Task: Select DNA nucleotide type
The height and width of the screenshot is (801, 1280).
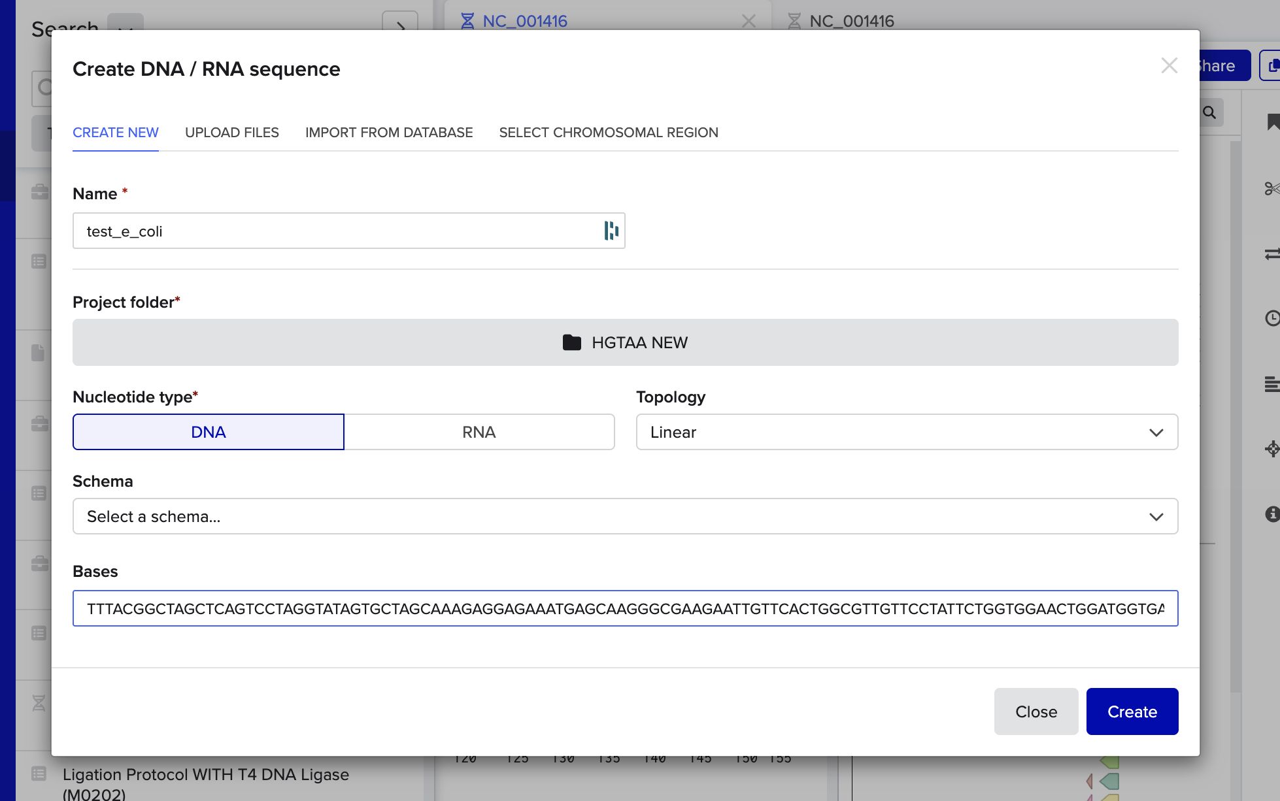Action: (208, 432)
